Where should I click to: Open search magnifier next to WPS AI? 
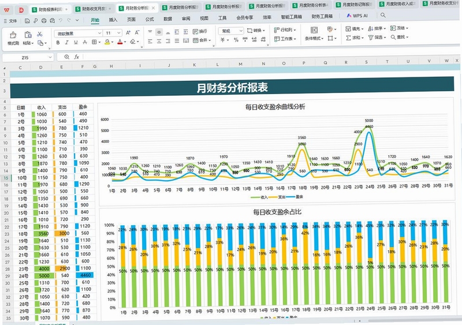click(383, 15)
